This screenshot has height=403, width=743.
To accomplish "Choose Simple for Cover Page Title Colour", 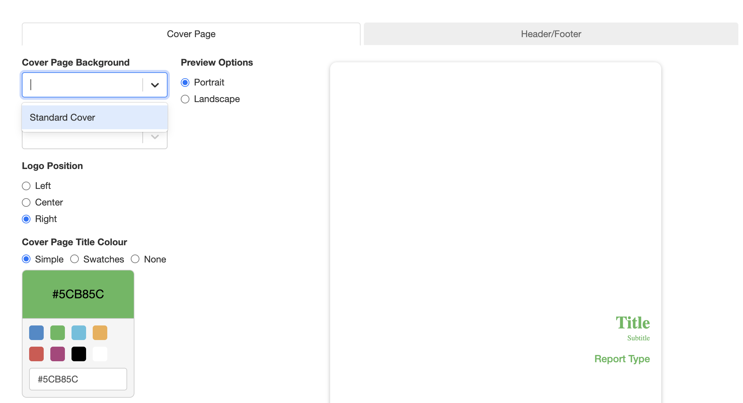I will point(27,259).
